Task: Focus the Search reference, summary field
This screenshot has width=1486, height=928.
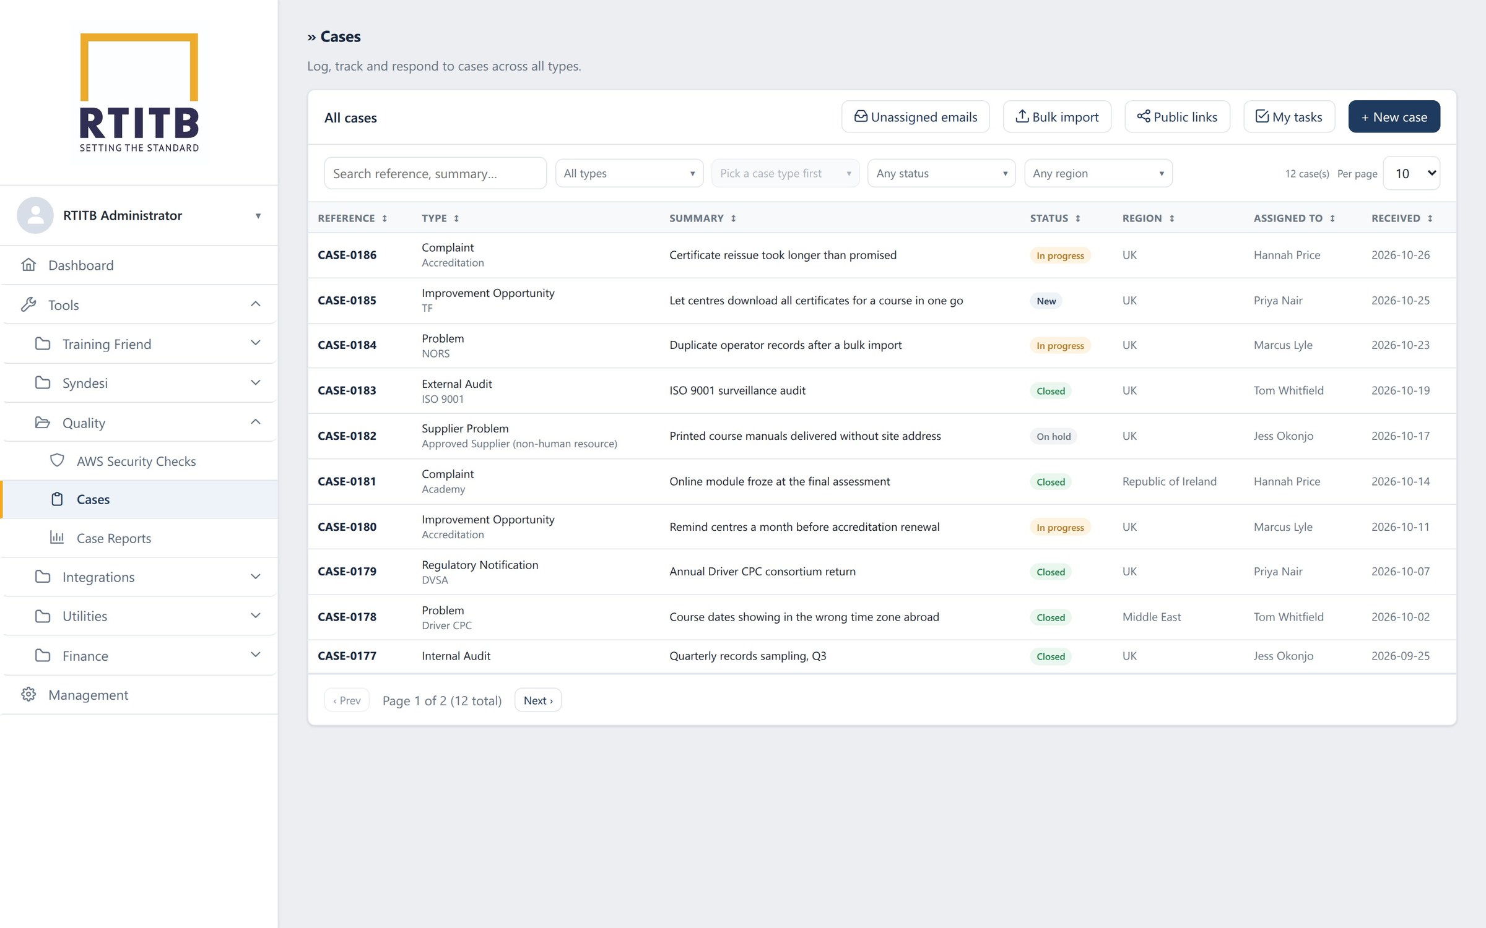Action: click(435, 173)
